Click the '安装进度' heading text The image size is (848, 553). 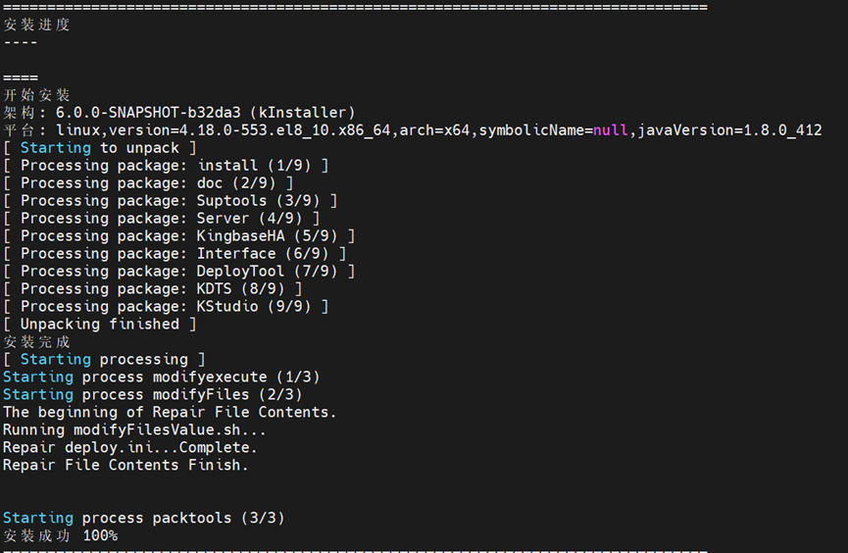(37, 25)
